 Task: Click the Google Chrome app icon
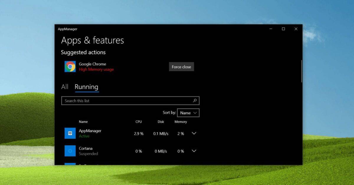click(70, 66)
